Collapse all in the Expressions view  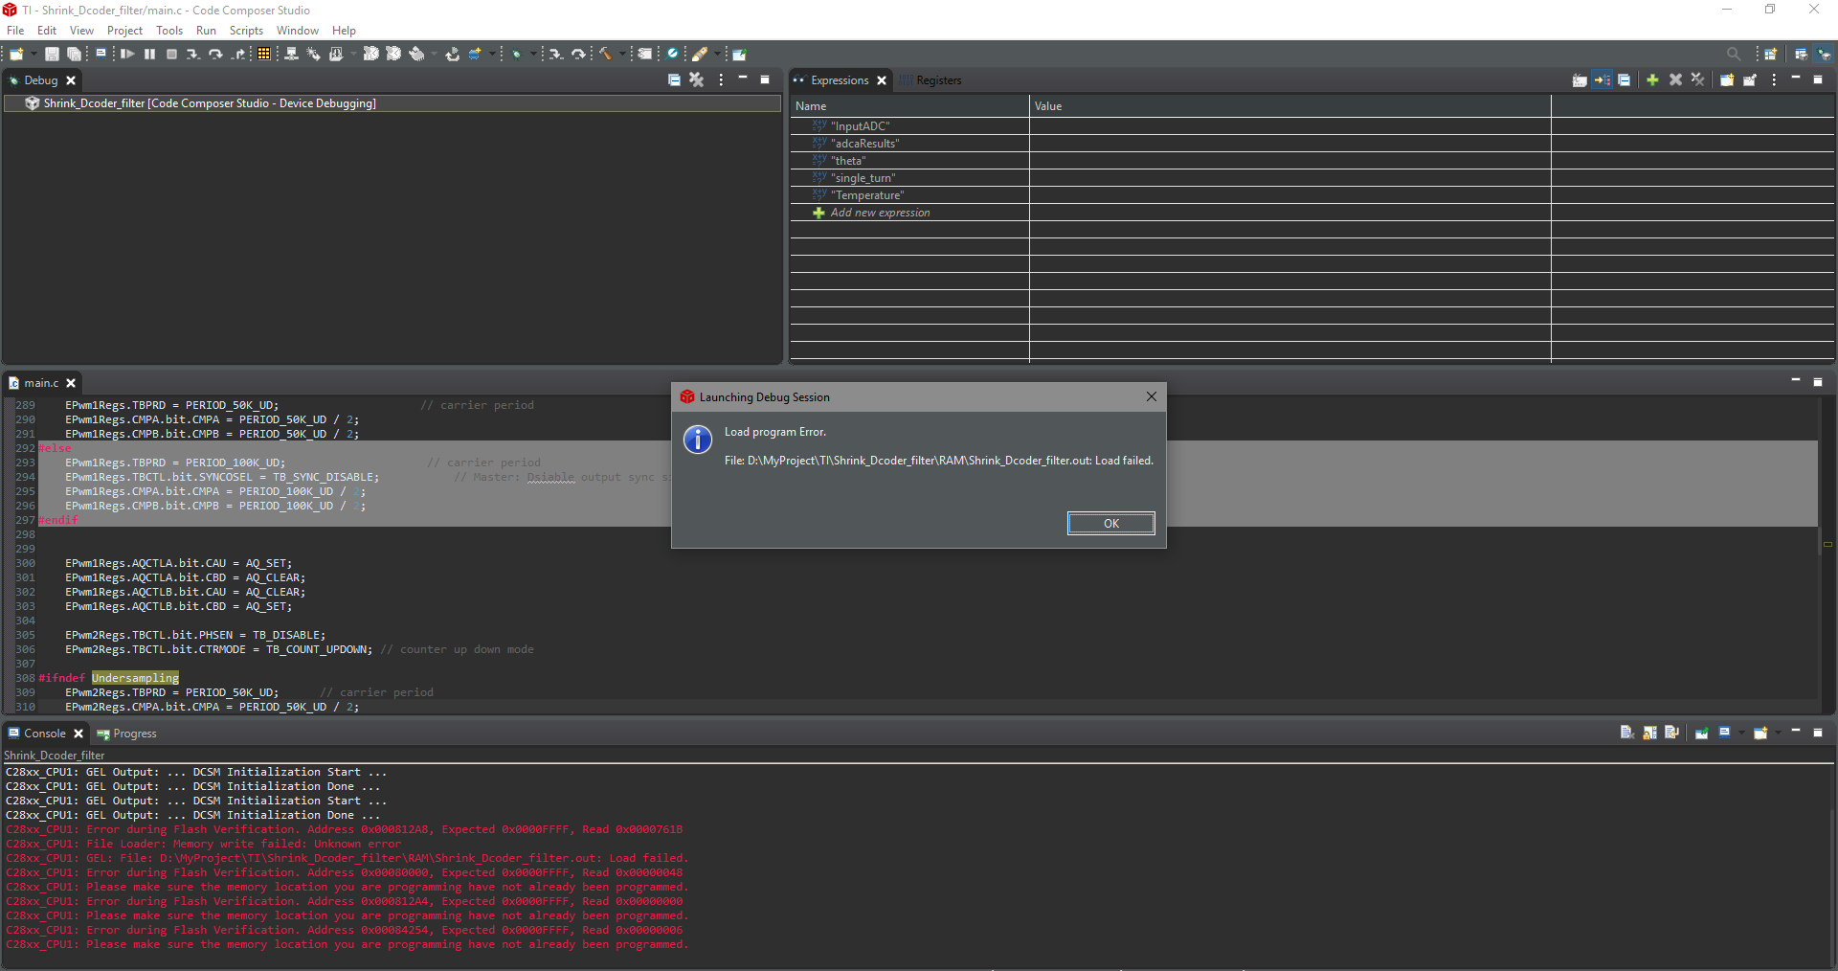tap(1625, 80)
